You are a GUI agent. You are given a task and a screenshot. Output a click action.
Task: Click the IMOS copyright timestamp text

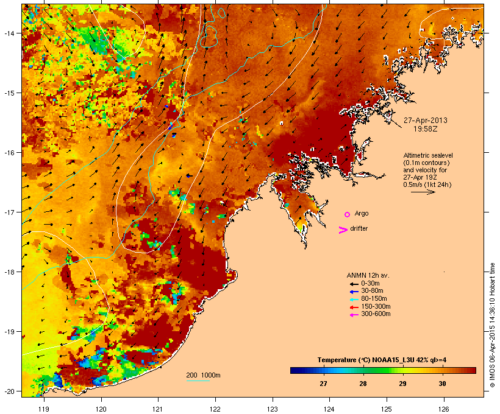coord(492,325)
